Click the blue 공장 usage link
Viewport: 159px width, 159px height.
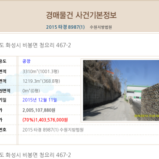[x=27, y=61]
